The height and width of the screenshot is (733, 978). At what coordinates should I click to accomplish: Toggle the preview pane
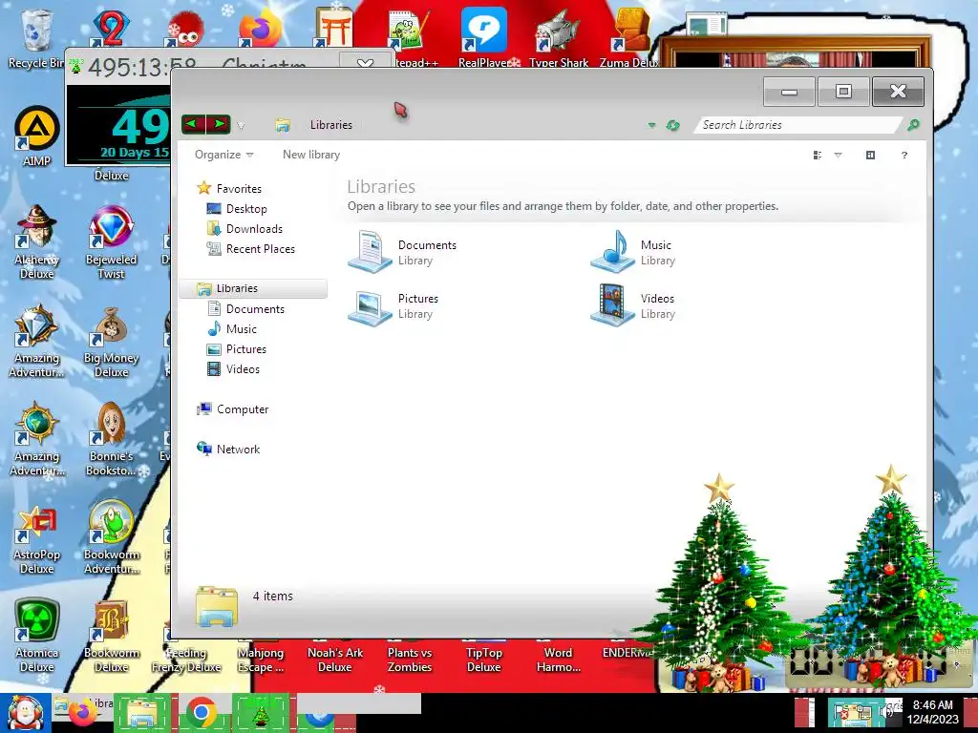pos(871,156)
